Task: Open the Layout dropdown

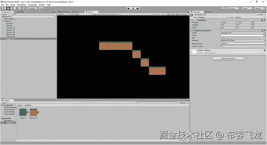Action: [x=259, y=8]
